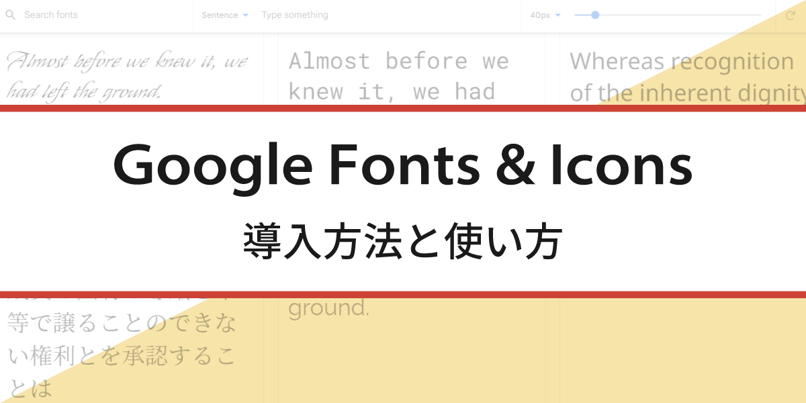Click the 'ground.' preview text
Screen dimensions: 806x403
(x=329, y=308)
